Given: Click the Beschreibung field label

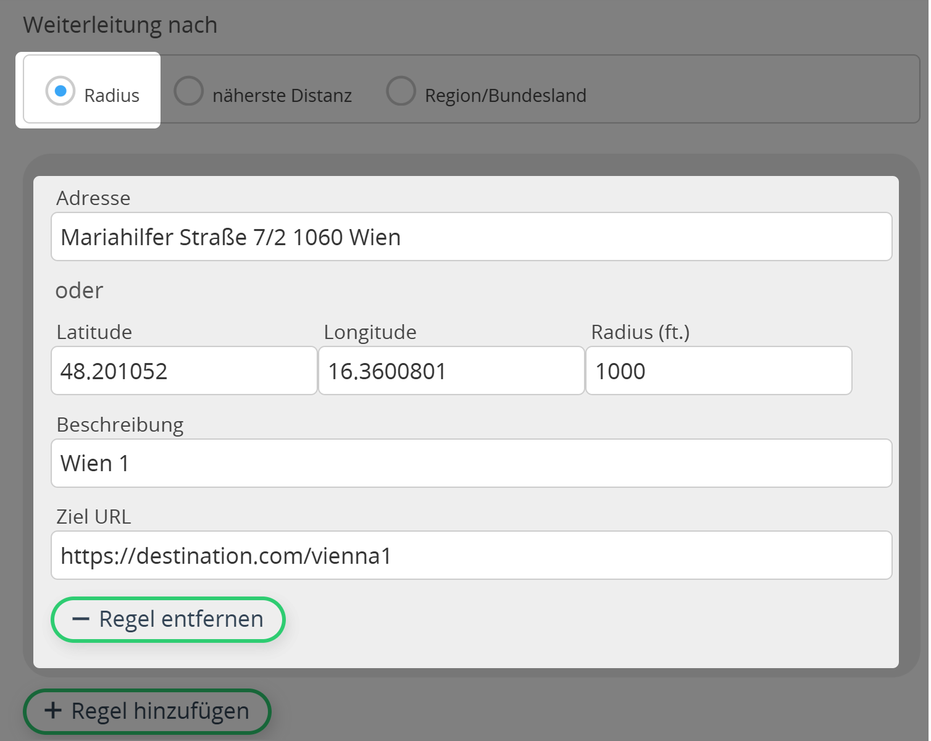Looking at the screenshot, I should pyautogui.click(x=120, y=425).
